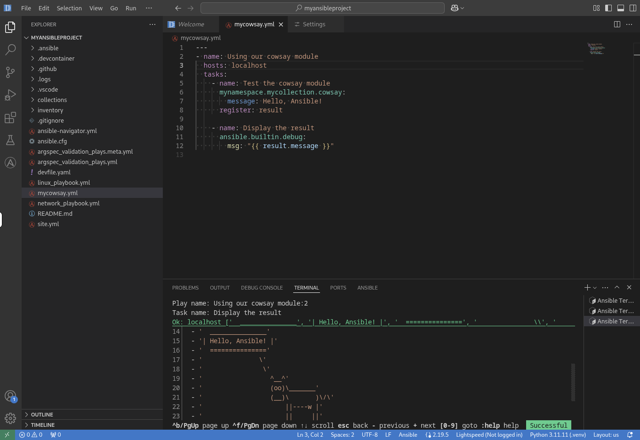Switch to the DEBUG CONSOLE panel tab
Viewport: 640px width, 440px height.
(x=262, y=288)
